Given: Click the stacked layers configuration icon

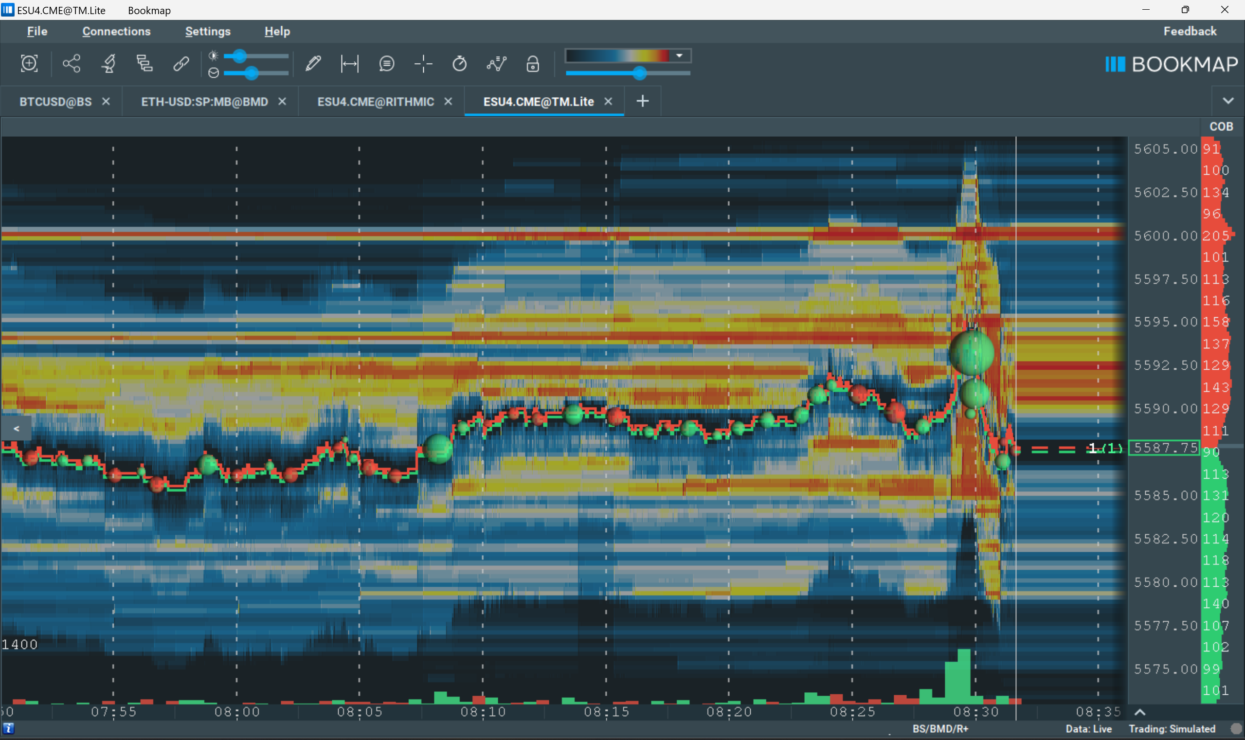Looking at the screenshot, I should (144, 63).
